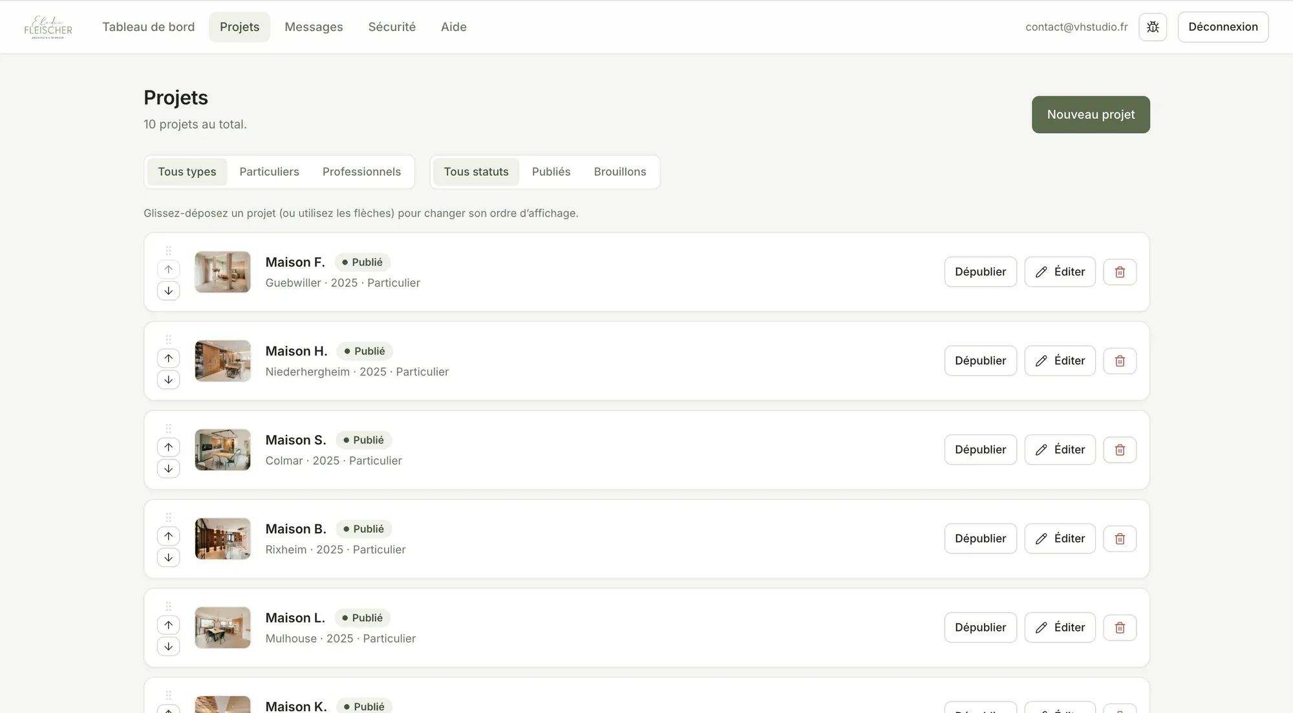The height and width of the screenshot is (713, 1293).
Task: Move Maison B. up with arrow
Action: coord(168,536)
